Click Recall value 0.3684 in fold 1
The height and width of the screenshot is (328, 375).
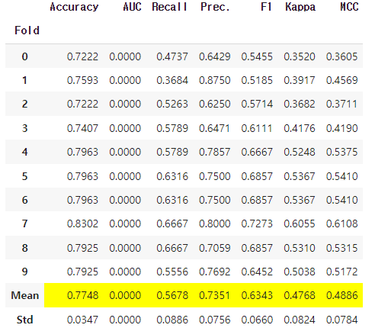click(x=172, y=80)
